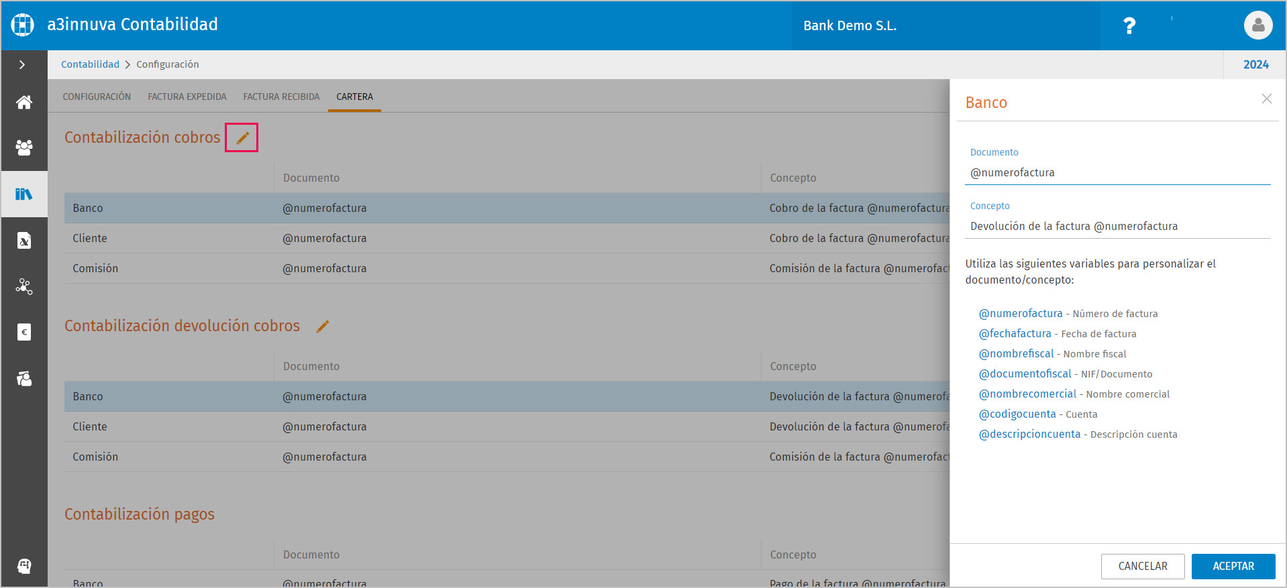Image resolution: width=1287 pixels, height=588 pixels.
Task: Open the connected nodes sidebar icon
Action: 24,286
